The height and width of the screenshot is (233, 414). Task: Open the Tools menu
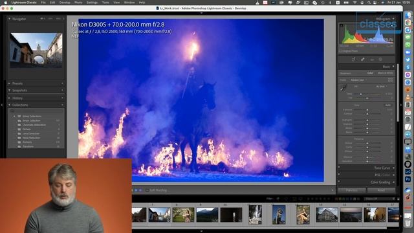coord(105,3)
